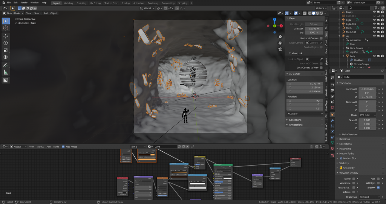Pick the Transform tool
The image size is (386, 204).
(6, 57)
